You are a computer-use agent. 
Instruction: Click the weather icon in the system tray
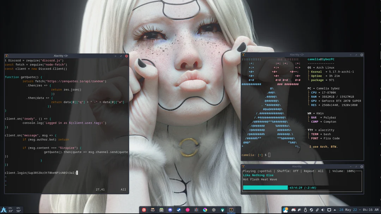click(x=285, y=210)
